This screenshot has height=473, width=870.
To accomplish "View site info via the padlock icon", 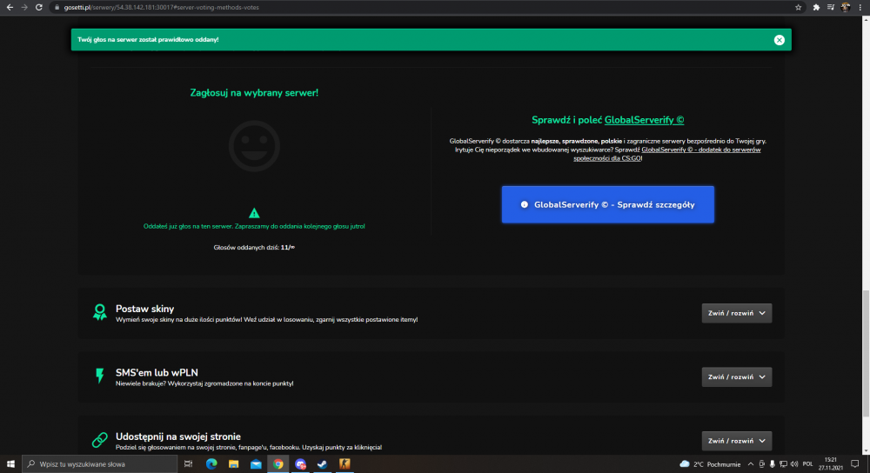I will tap(57, 7).
